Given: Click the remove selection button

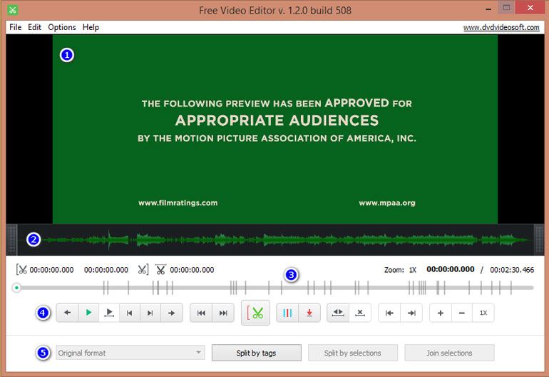Looking at the screenshot, I should (360, 313).
